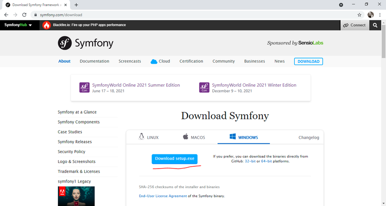Click the 64-bit GitHub binaries link

pyautogui.click(x=266, y=161)
